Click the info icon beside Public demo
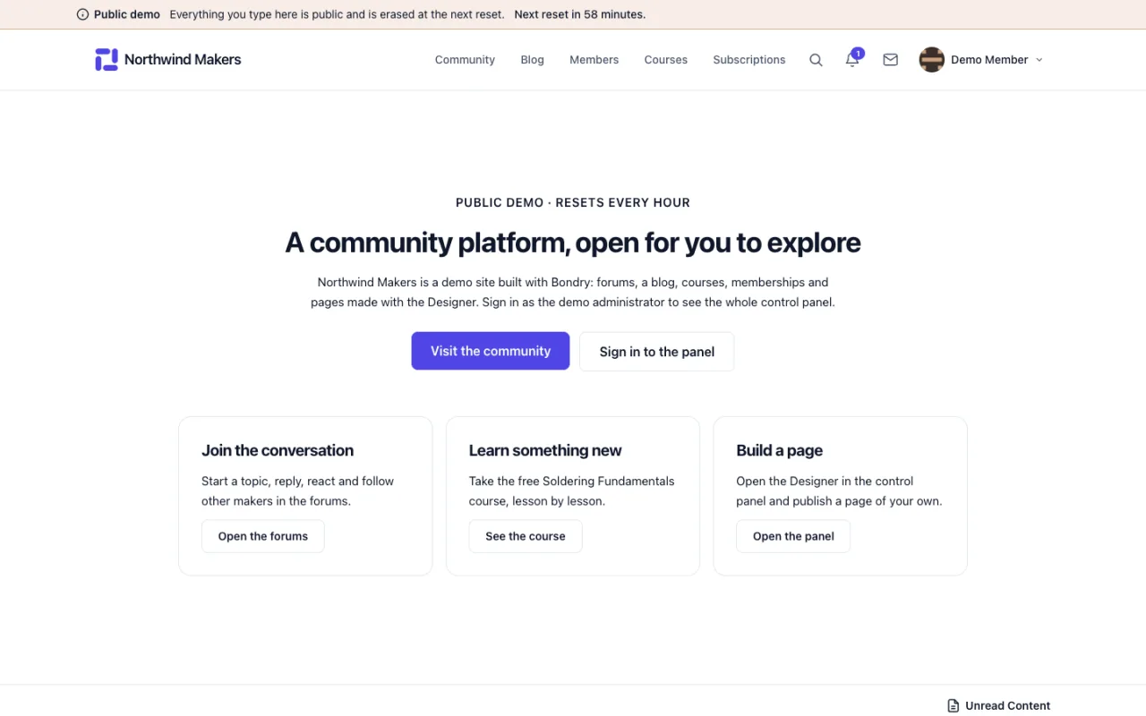1146x716 pixels. pos(83,14)
